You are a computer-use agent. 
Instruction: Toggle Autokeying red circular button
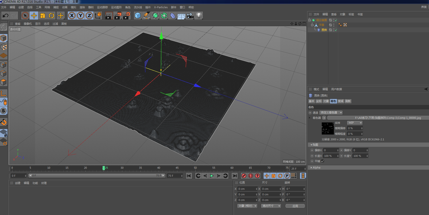coord(250,176)
